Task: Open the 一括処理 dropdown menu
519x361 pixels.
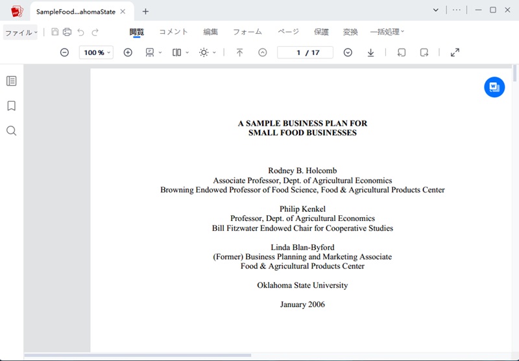Action: [387, 32]
